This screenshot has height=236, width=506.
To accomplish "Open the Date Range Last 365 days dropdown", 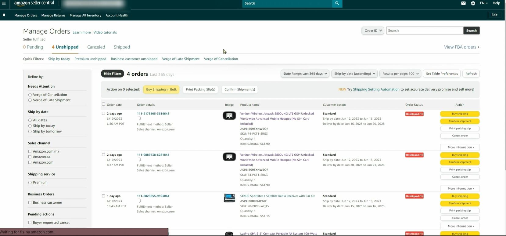I will [x=305, y=74].
